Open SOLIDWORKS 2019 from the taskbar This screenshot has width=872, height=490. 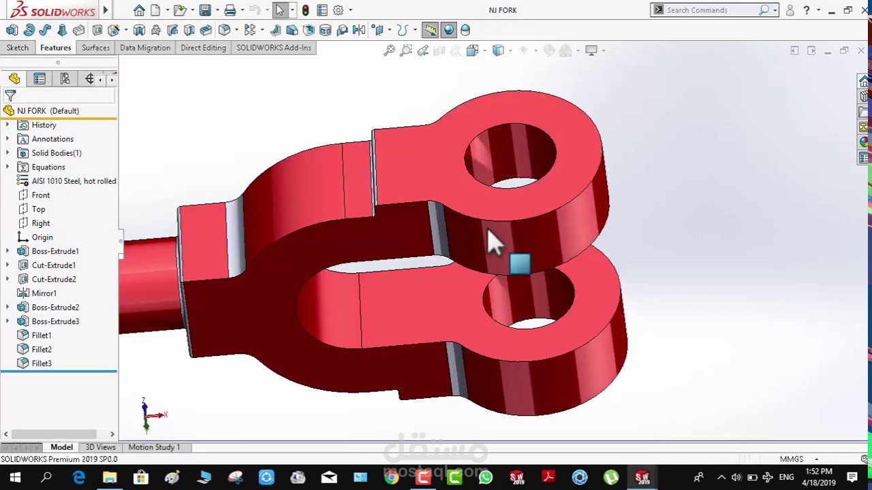tap(516, 477)
